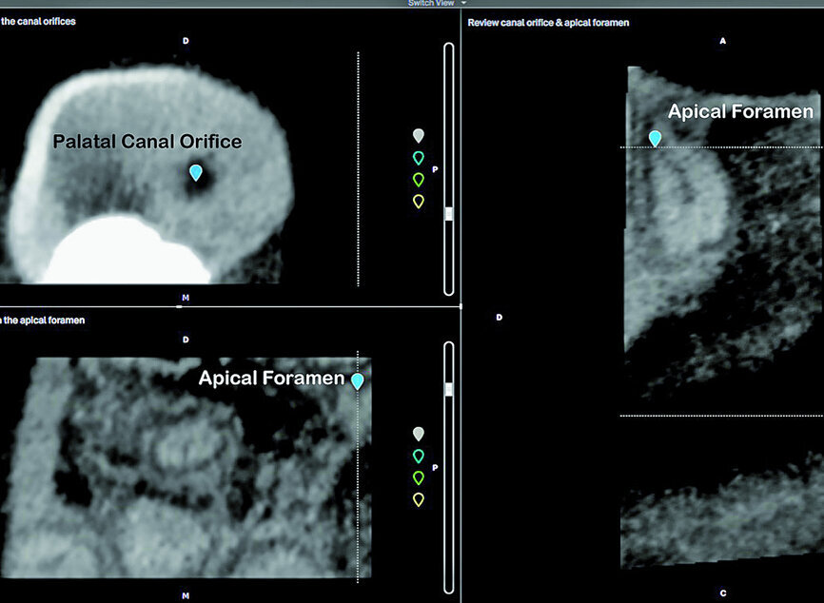Click the slice scrollbar handle in the lower viewport

pos(448,386)
